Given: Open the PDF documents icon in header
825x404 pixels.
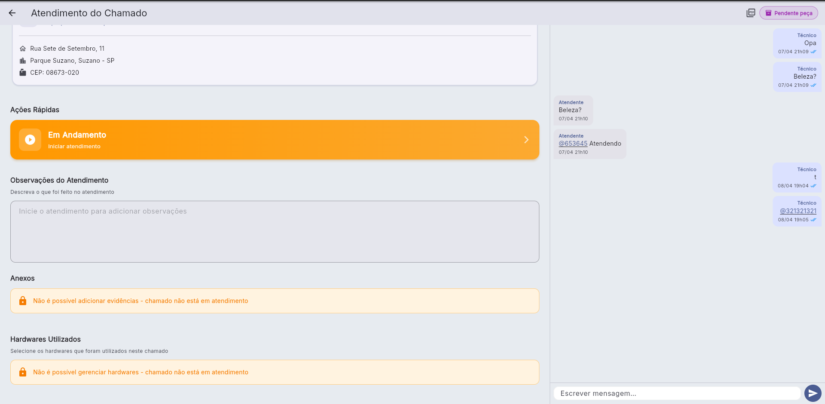Looking at the screenshot, I should pyautogui.click(x=751, y=13).
